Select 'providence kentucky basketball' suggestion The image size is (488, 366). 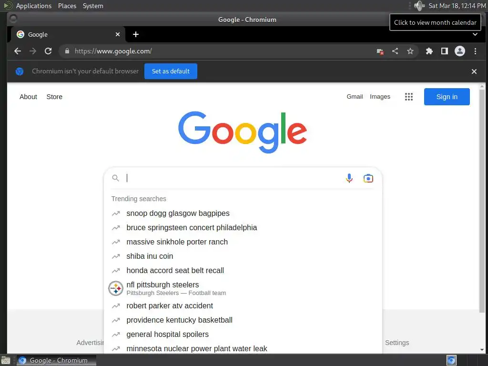[243, 320]
